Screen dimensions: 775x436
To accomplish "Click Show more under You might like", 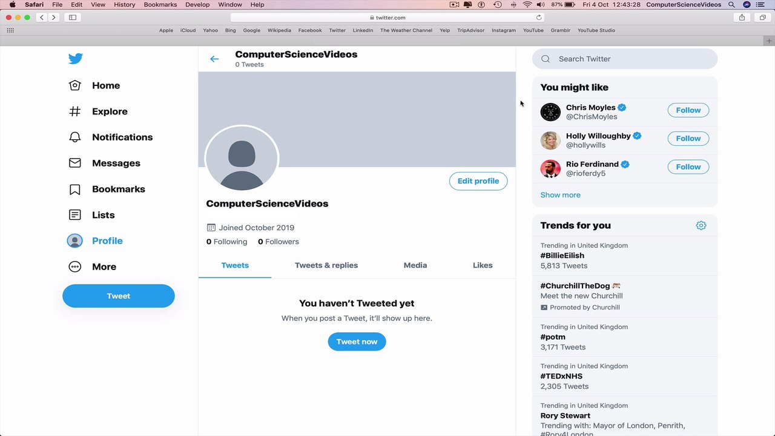I will pyautogui.click(x=560, y=195).
